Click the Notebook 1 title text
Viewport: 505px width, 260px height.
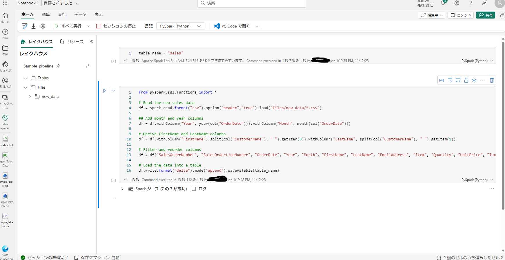pyautogui.click(x=28, y=3)
